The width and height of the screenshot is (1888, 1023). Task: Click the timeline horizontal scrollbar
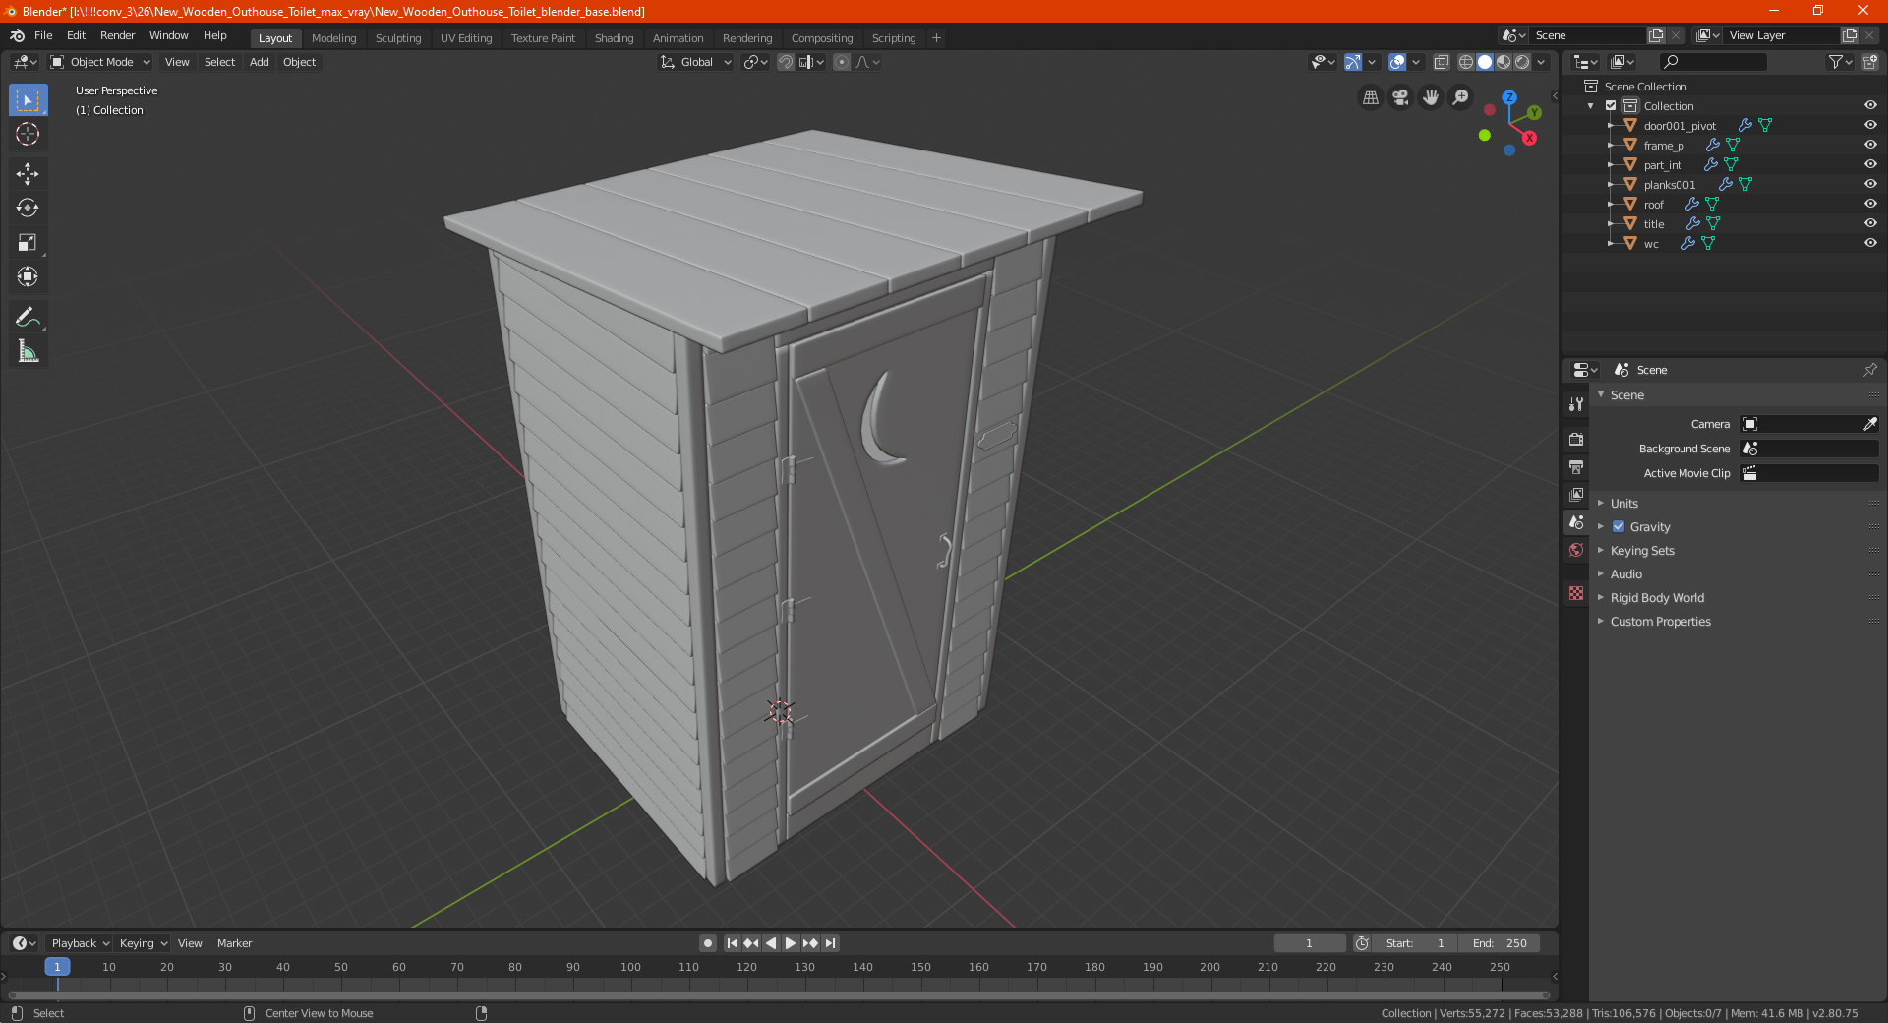(x=777, y=995)
